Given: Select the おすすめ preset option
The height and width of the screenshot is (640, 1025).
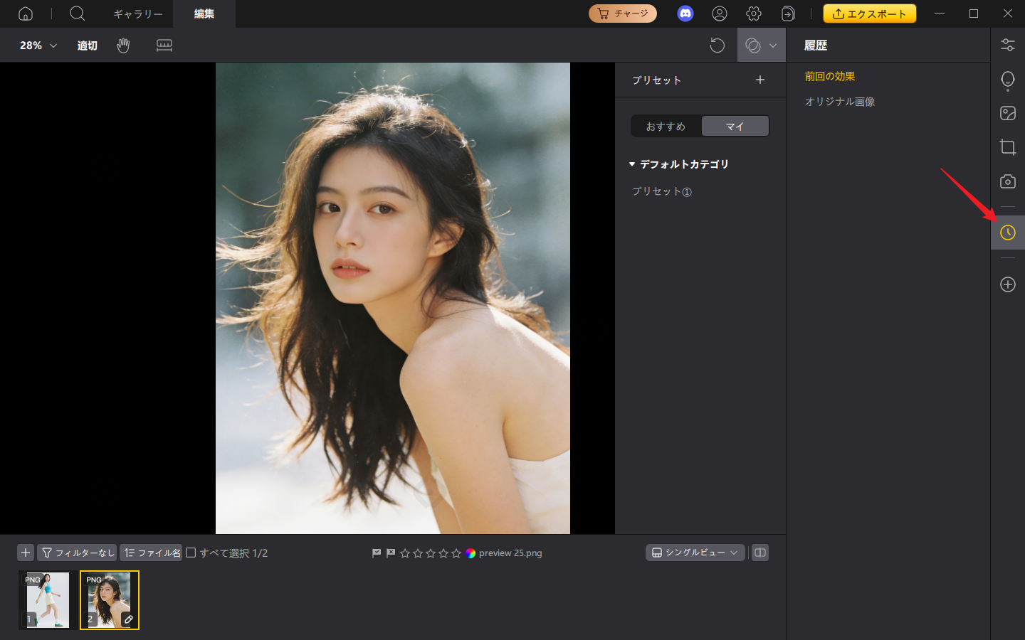Looking at the screenshot, I should click(666, 126).
